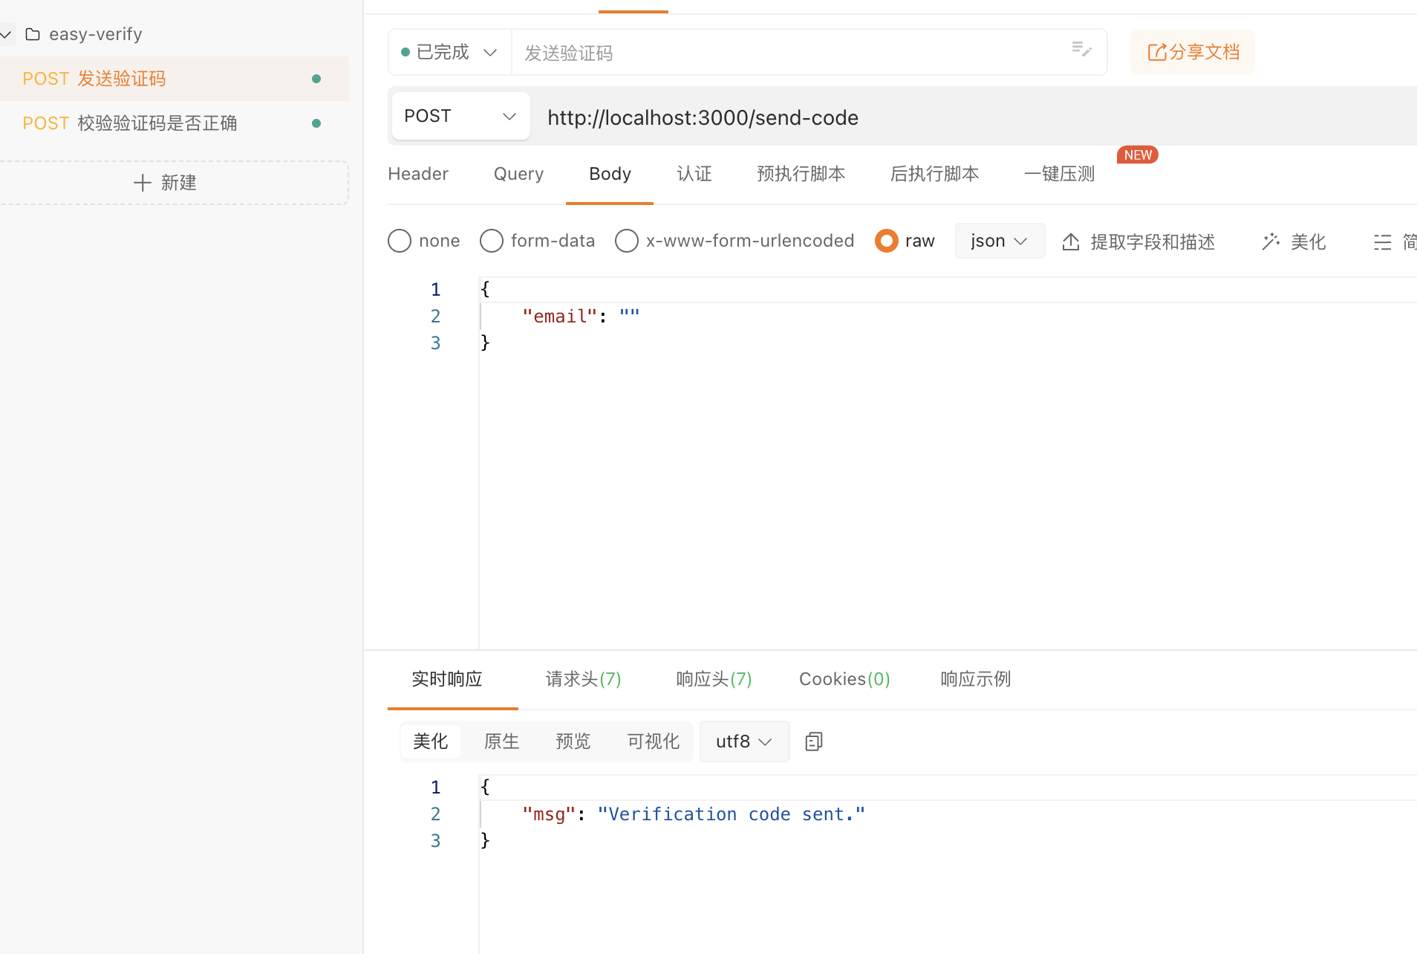This screenshot has width=1417, height=954.
Task: Open the 校验验证码是否正确 request
Action: [x=157, y=123]
